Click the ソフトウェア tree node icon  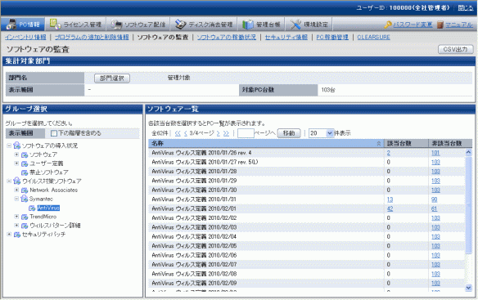click(25, 154)
